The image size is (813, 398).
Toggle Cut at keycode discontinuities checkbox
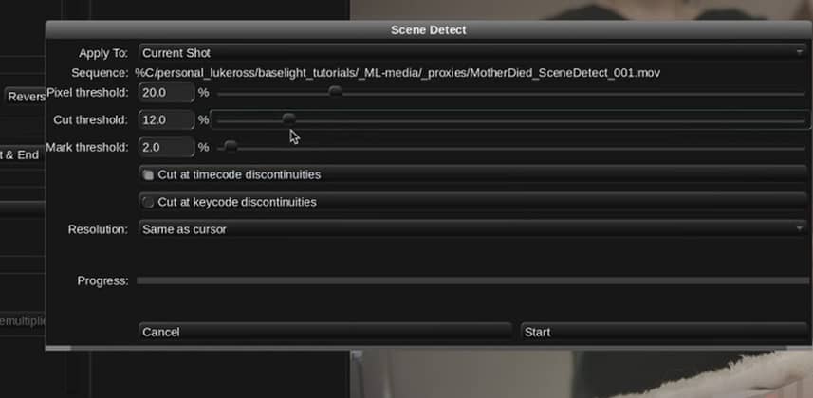(x=149, y=202)
